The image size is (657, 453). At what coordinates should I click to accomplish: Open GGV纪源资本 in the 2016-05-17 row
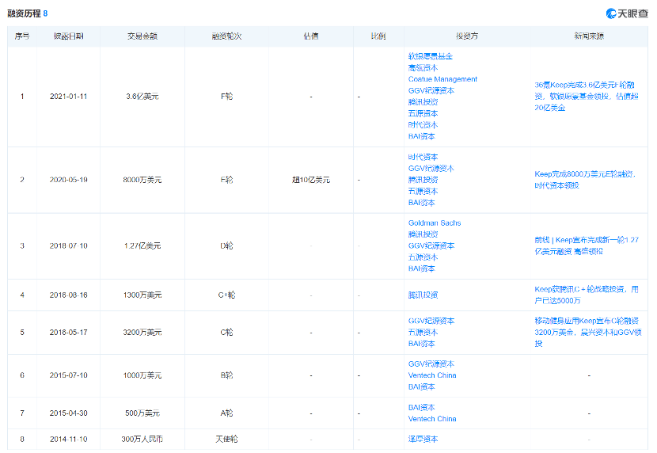pos(431,321)
